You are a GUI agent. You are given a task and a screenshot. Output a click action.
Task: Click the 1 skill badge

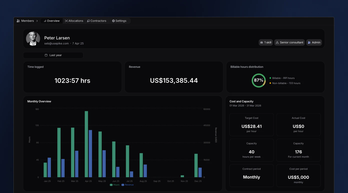(266, 42)
